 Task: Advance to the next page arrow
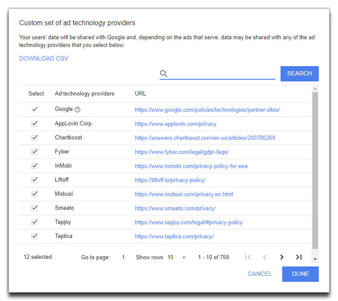click(282, 257)
